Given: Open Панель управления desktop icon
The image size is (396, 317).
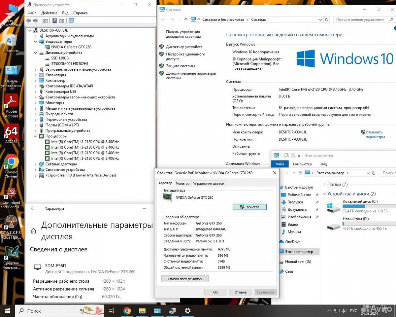Looking at the screenshot, I should [11, 76].
